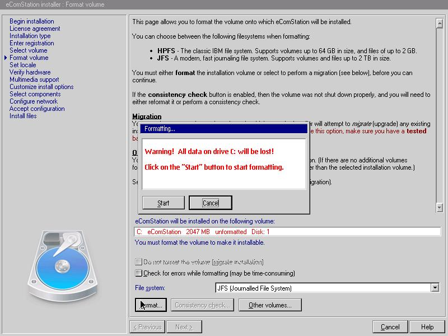Go to Installation type step

[x=30, y=36]
